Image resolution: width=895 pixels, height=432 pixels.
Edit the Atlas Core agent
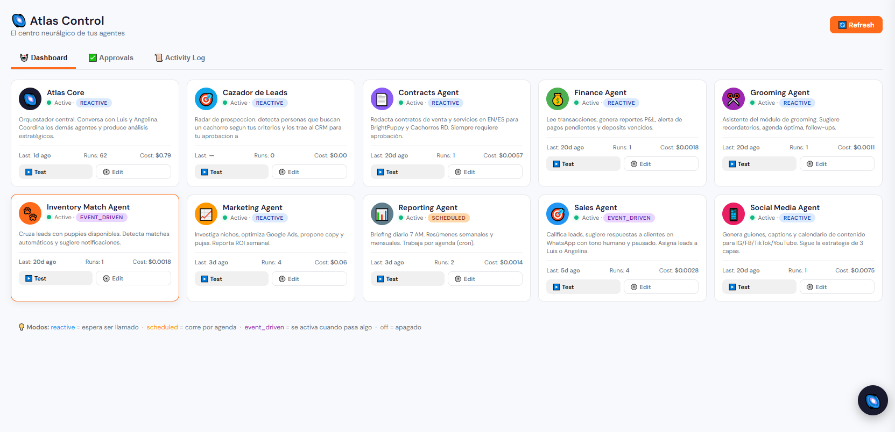tap(133, 172)
